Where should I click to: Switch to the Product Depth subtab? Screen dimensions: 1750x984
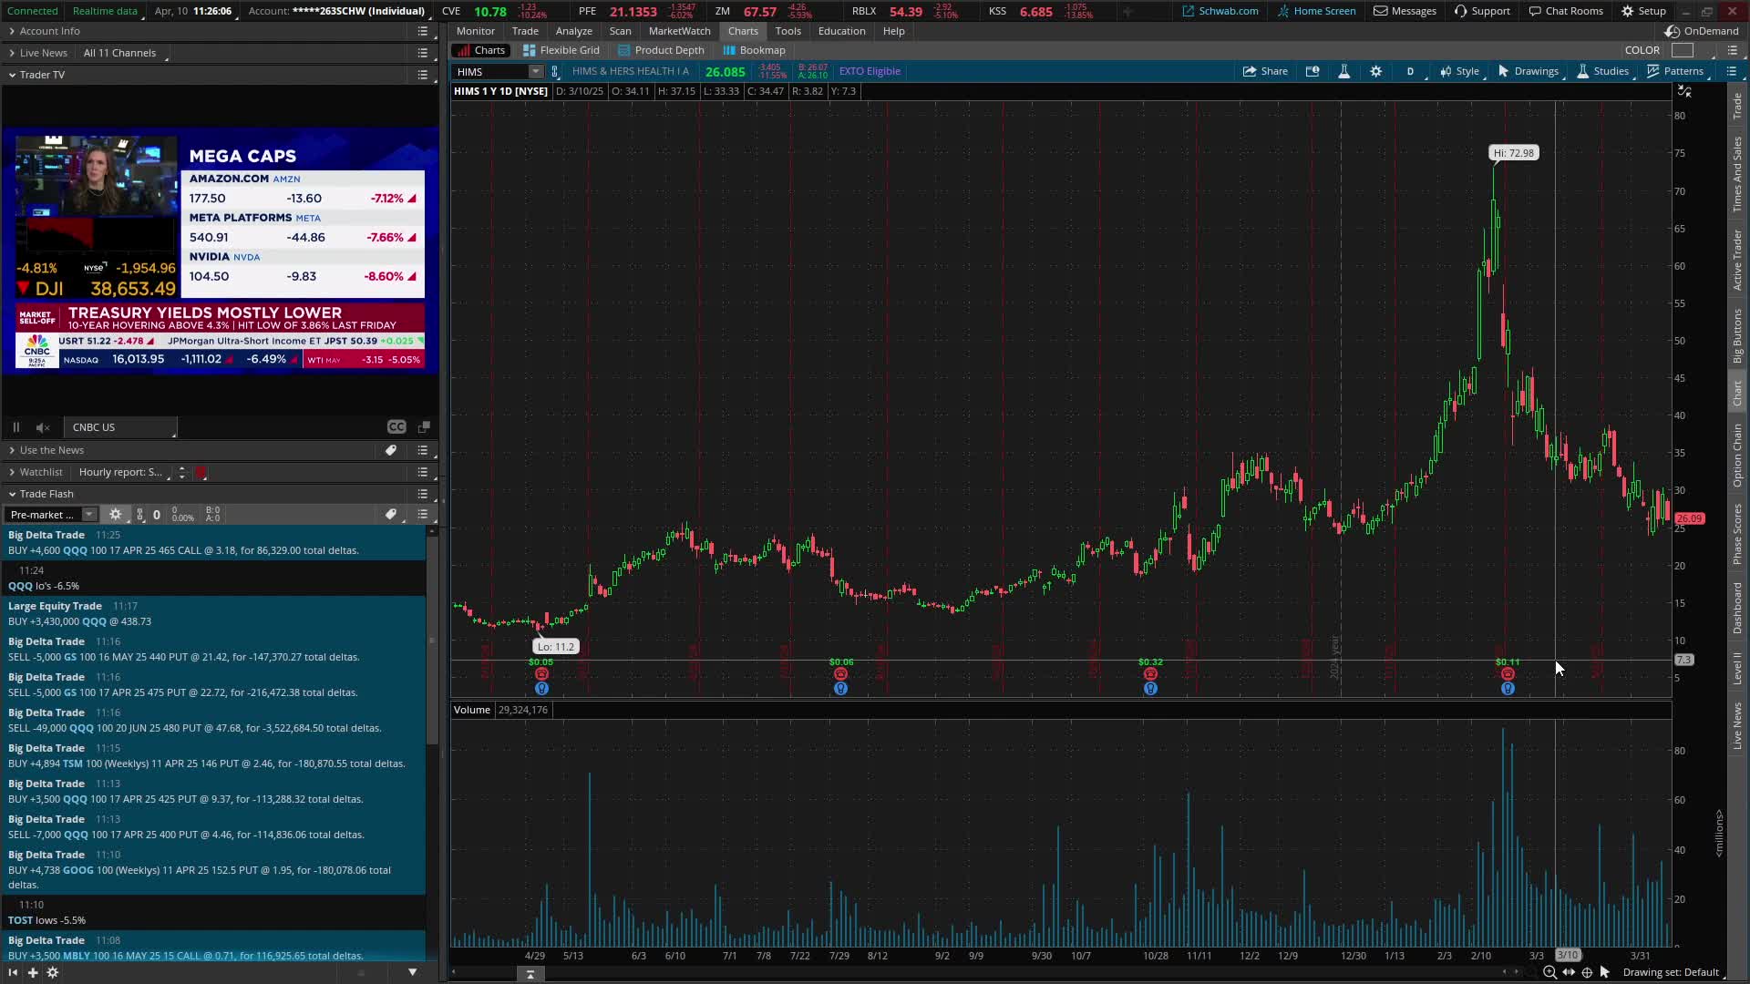[x=661, y=50]
